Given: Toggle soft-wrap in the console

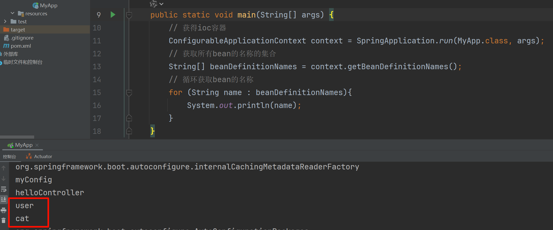Looking at the screenshot, I should (x=4, y=189).
